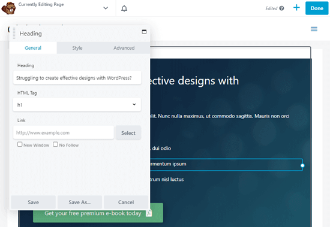Click the Beaver Builder logo icon
This screenshot has height=227, width=330.
click(x=8, y=8)
